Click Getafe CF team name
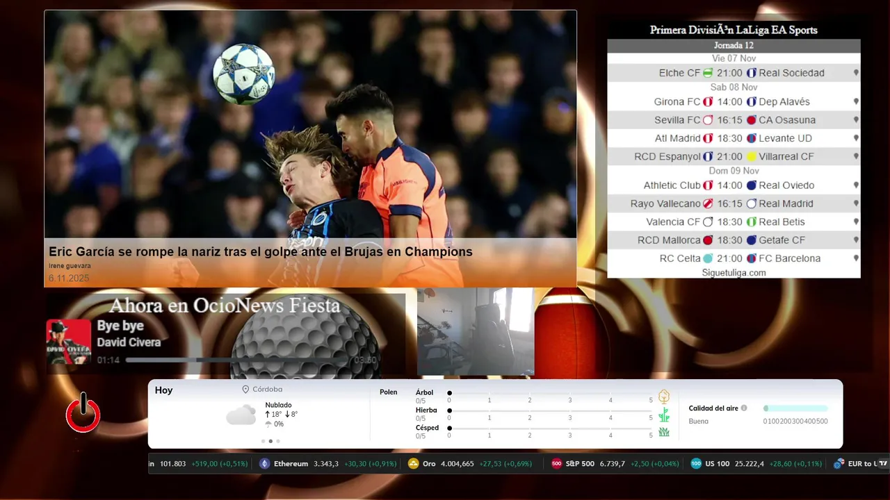890x500 pixels. coord(782,240)
